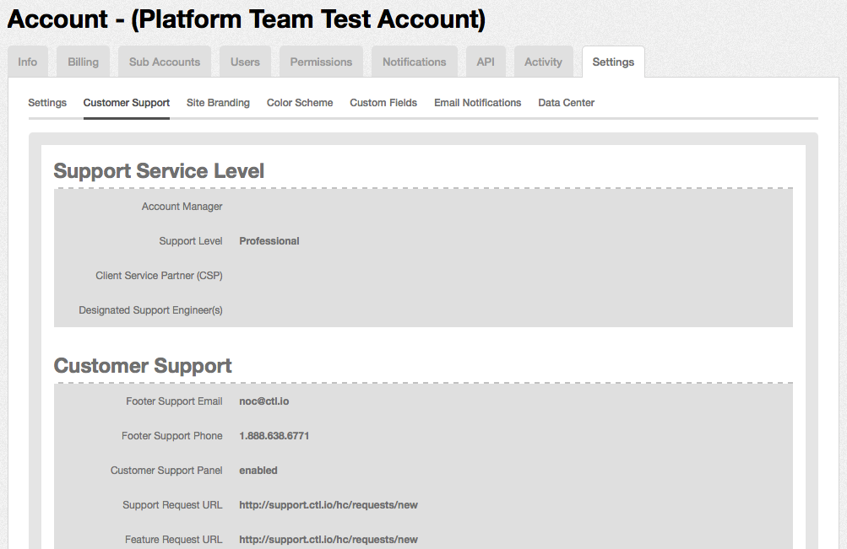Open the Support Request URL link
Image resolution: width=847 pixels, height=549 pixels.
pos(327,504)
